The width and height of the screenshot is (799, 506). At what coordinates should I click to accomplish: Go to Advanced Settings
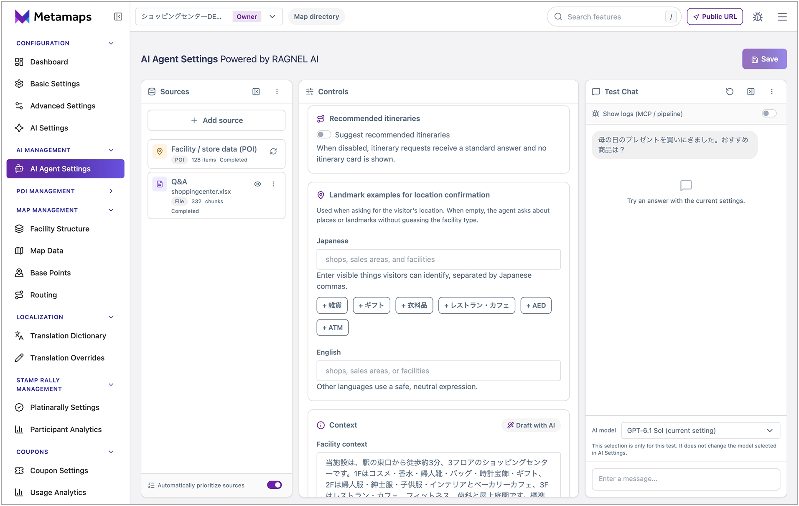(x=65, y=106)
